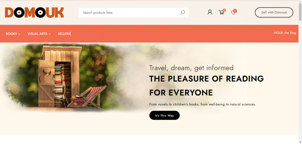Click the page vertical scrollbar thumb
302x144 pixels.
[300, 12]
